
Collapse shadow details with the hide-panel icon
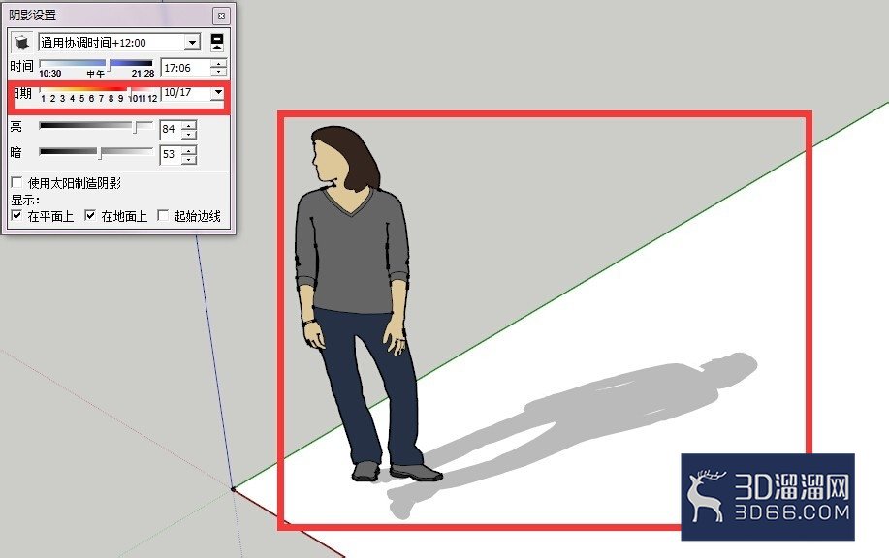pyautogui.click(x=216, y=43)
